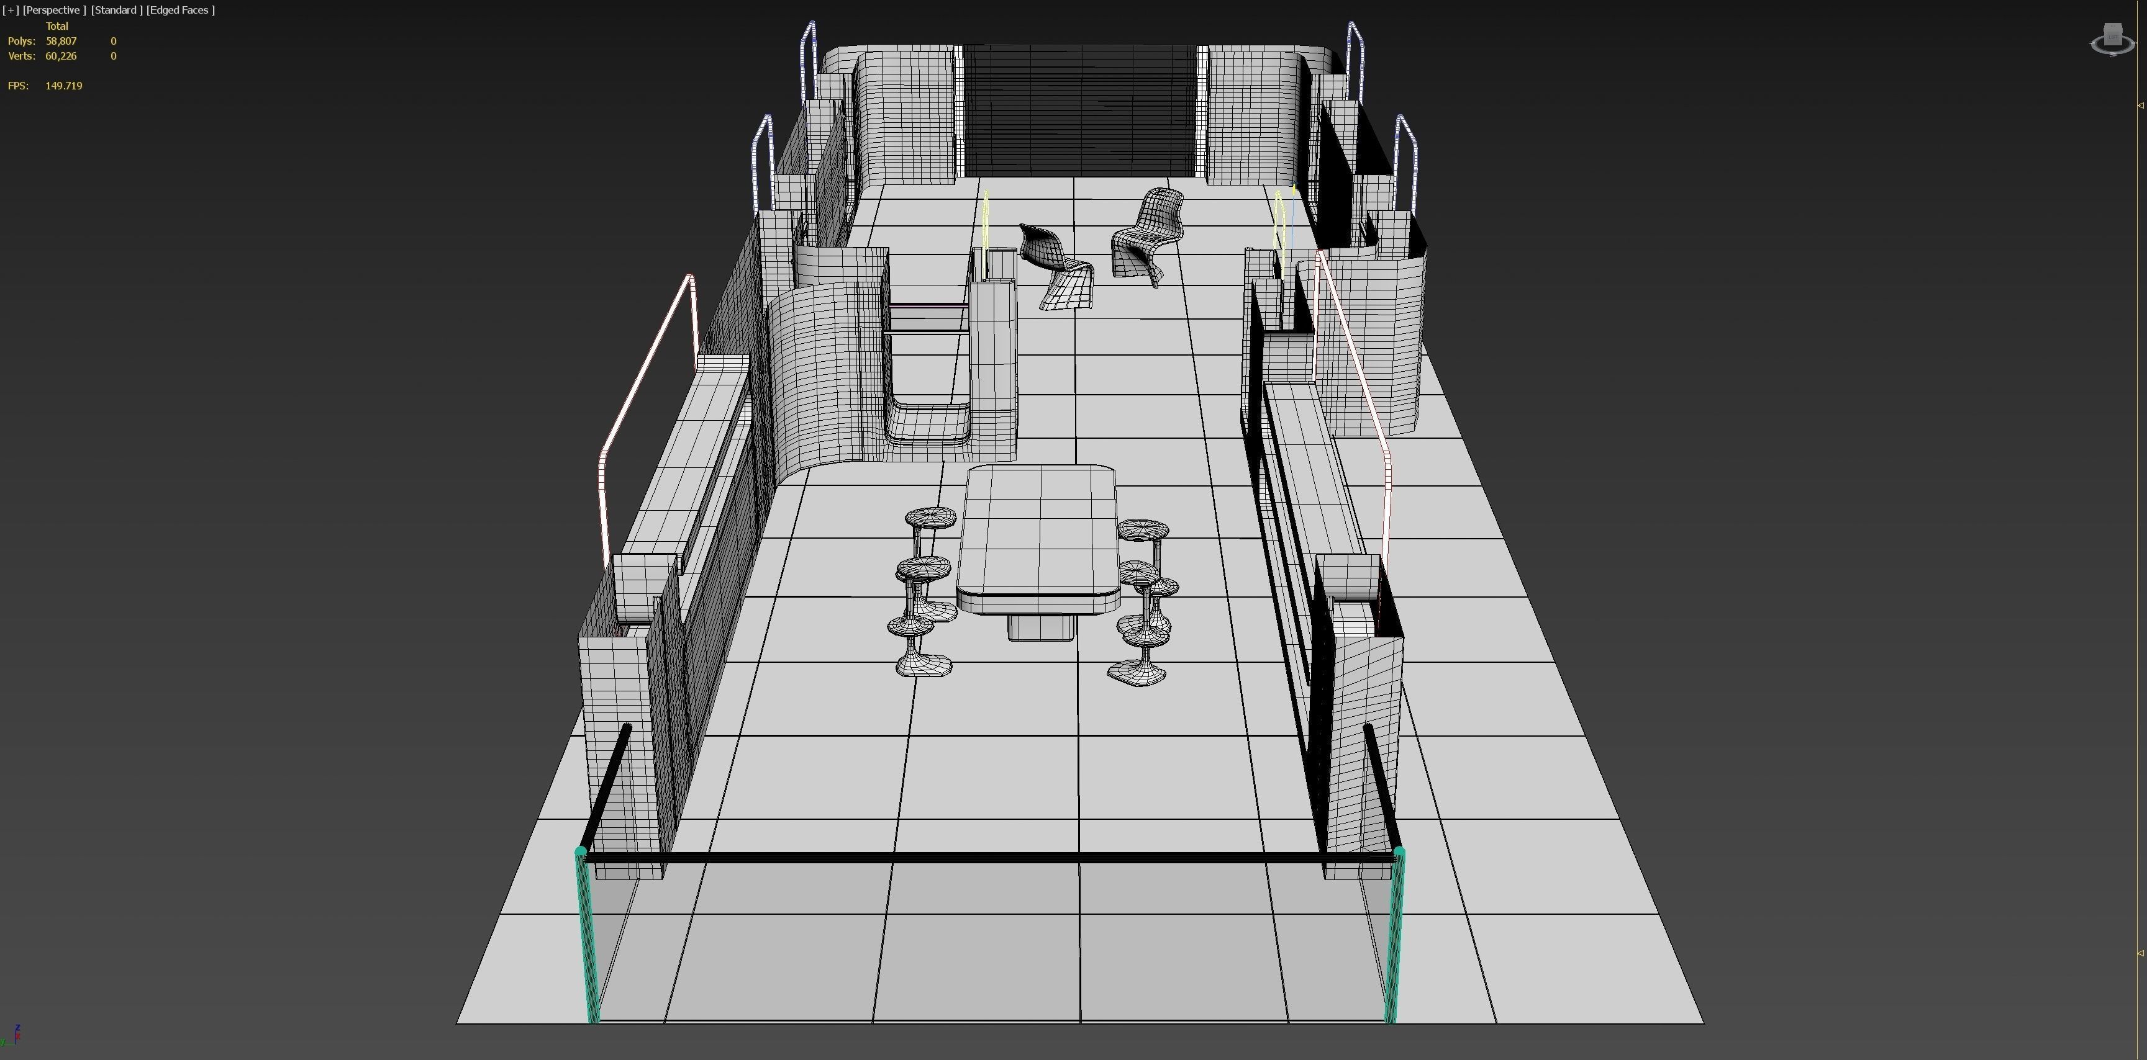2147x1060 pixels.
Task: Select the black horizontal rail across front
Action: click(x=990, y=857)
